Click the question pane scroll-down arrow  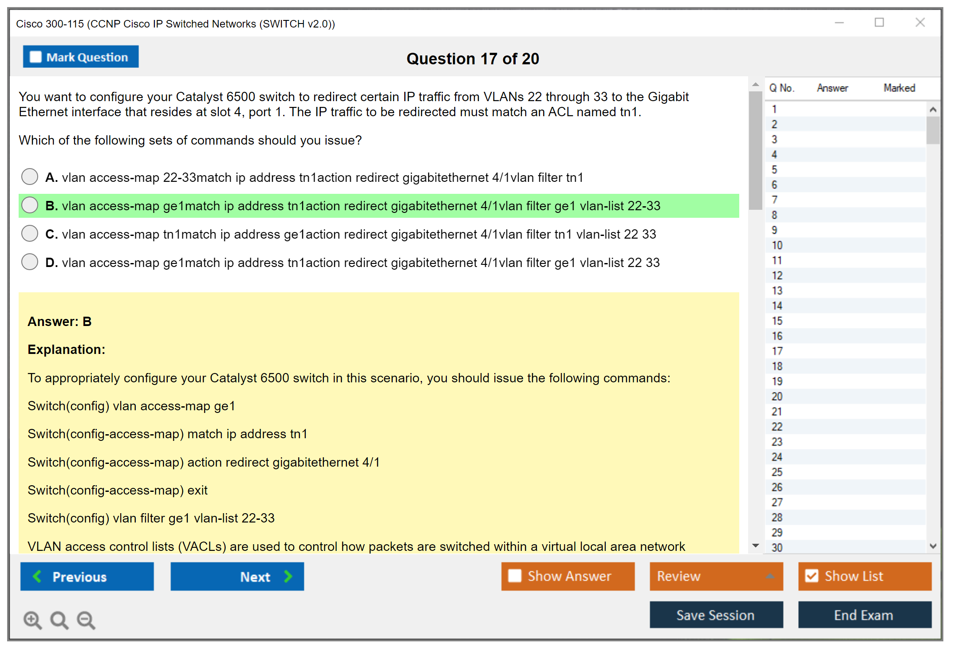(756, 546)
